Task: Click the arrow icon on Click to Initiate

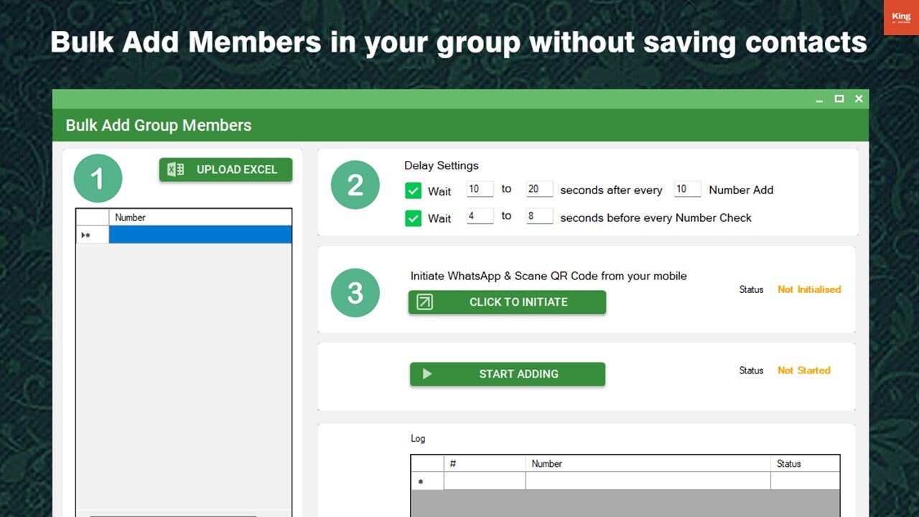Action: [x=425, y=302]
